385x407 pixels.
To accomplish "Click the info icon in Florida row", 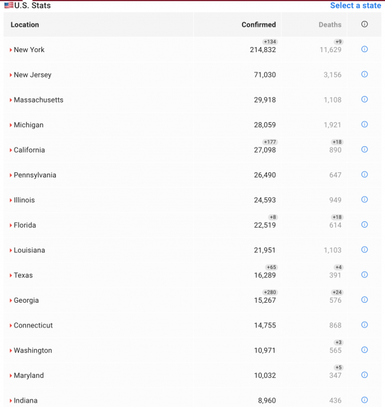I will pos(365,224).
